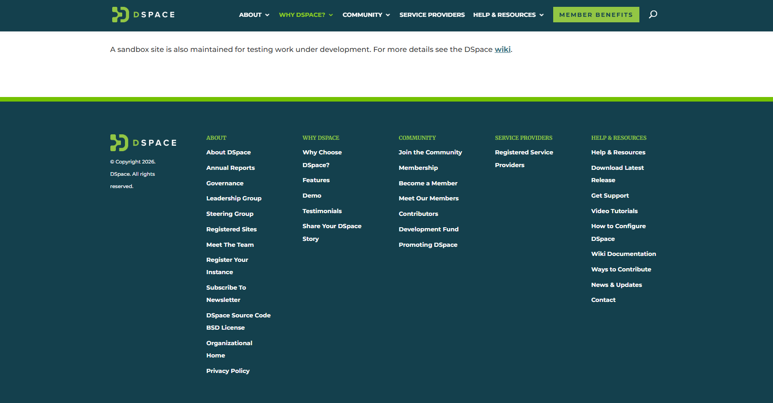Open Promoting DSpace footer link
The width and height of the screenshot is (773, 403).
click(x=428, y=245)
